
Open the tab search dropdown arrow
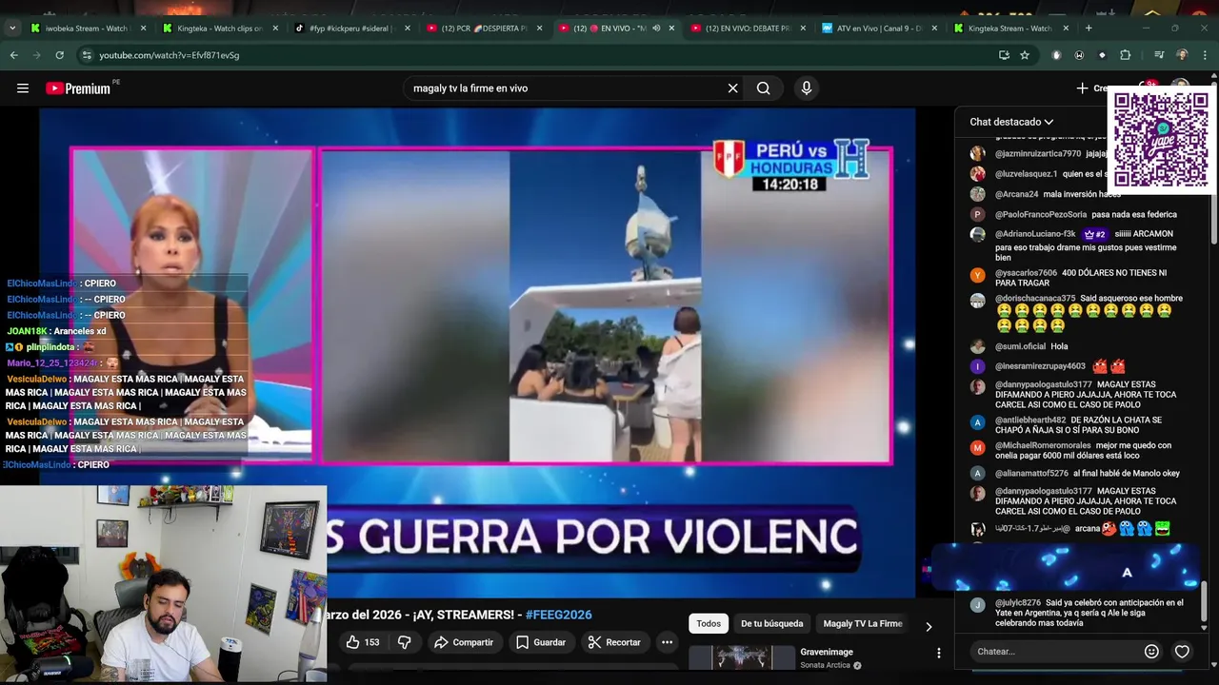(x=12, y=29)
